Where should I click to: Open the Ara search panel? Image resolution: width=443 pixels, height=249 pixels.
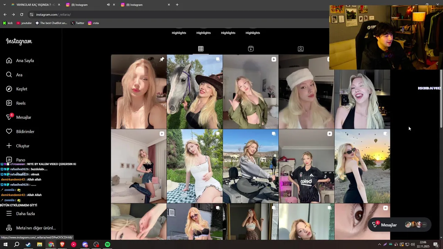15,75
